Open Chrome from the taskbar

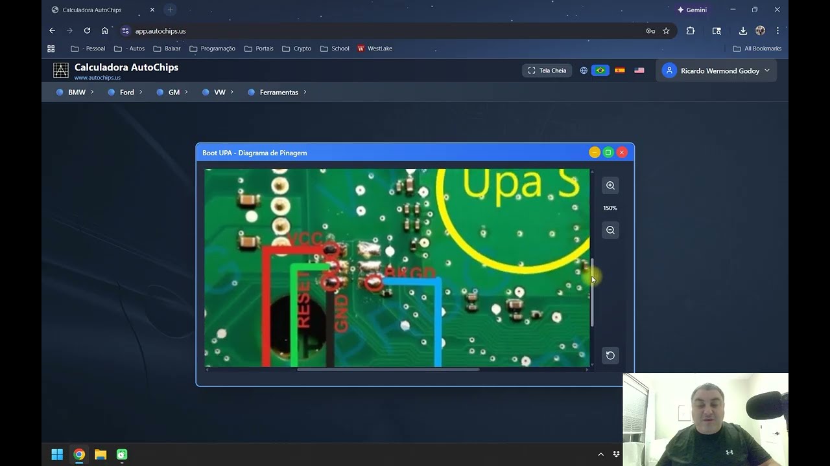79,454
